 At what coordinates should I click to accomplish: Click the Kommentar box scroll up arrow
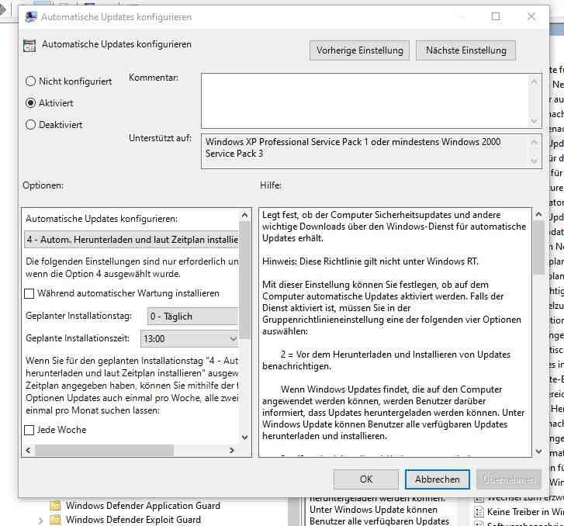(535, 81)
